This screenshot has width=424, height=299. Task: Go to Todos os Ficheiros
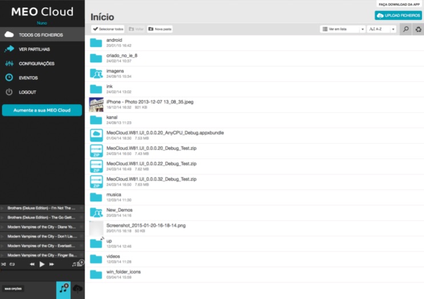(x=42, y=35)
